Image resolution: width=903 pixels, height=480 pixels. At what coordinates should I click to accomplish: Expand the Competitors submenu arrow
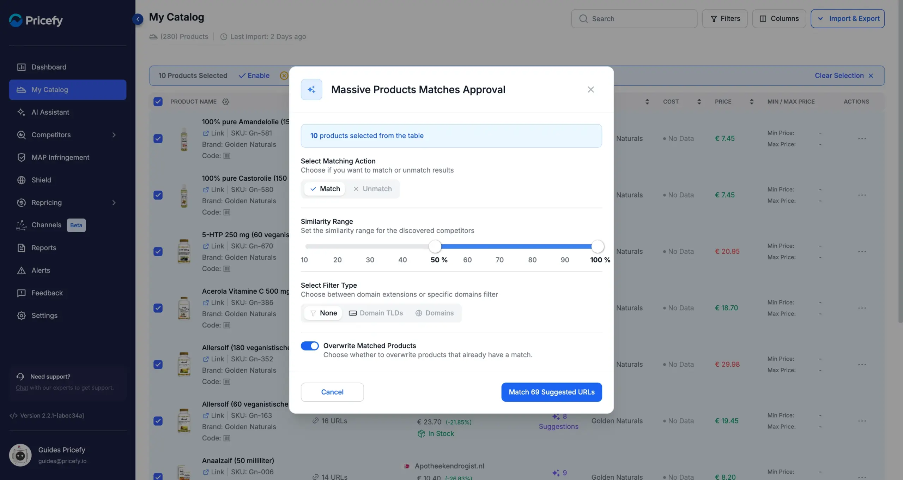(114, 135)
